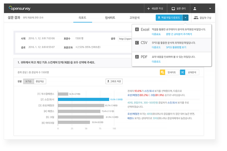Click the 1500 명 sample size value

coord(79,38)
